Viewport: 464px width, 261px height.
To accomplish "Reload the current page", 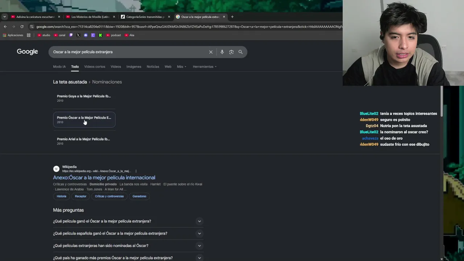I will (x=22, y=26).
